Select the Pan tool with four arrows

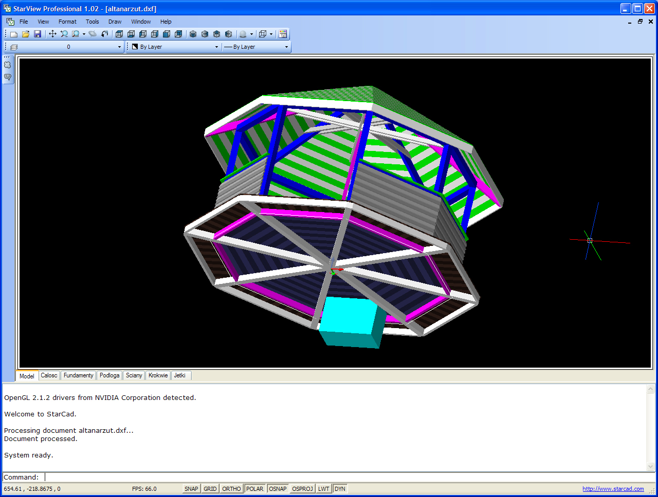[x=52, y=34]
